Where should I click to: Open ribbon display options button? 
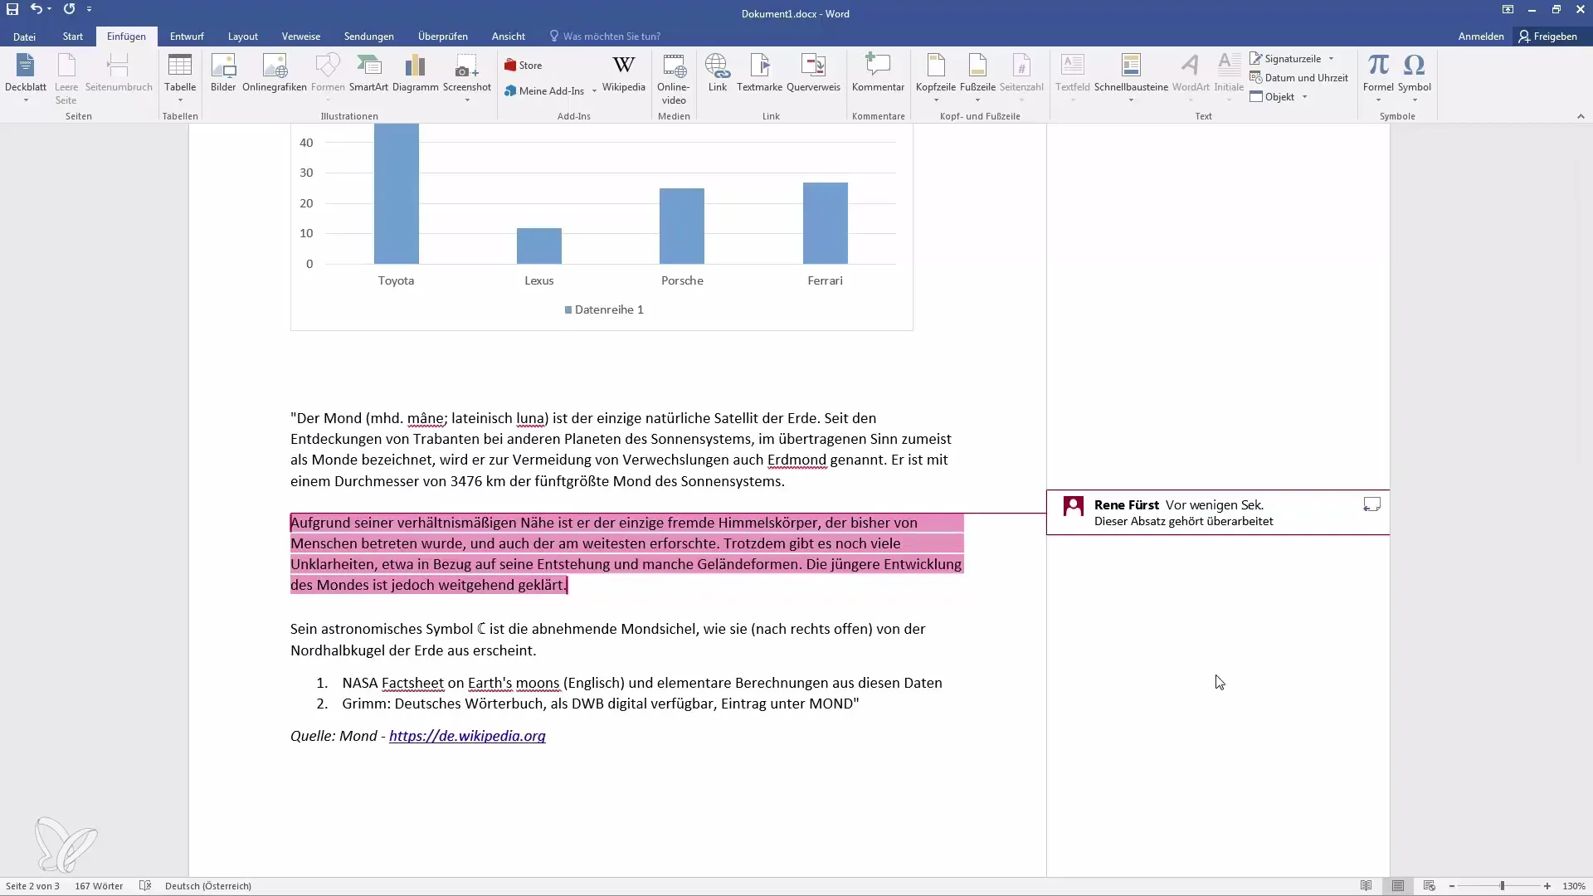1508,9
